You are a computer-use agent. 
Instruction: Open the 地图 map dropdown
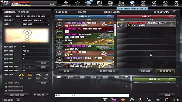pos(36,24)
